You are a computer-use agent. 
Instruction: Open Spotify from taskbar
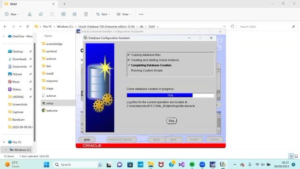pyautogui.click(x=192, y=164)
